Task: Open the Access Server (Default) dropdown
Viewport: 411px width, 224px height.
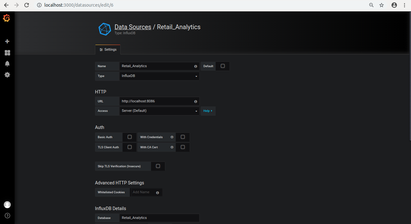Action: tap(159, 111)
